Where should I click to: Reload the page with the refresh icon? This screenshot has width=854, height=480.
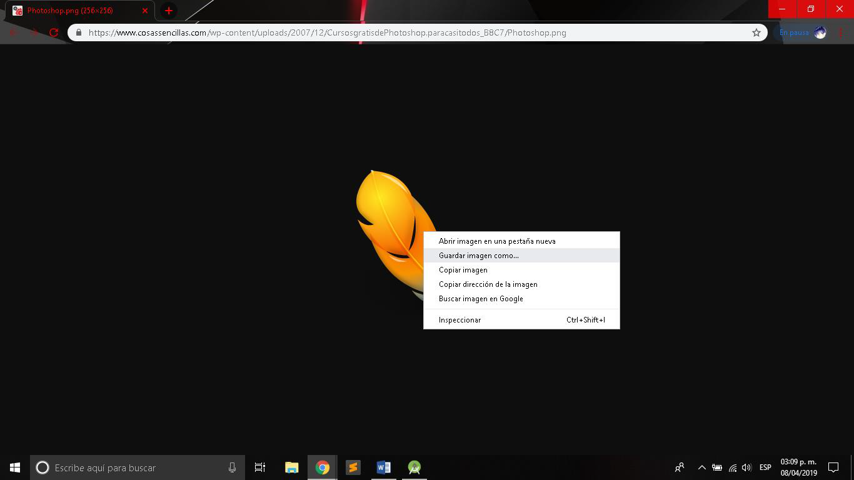pos(54,32)
